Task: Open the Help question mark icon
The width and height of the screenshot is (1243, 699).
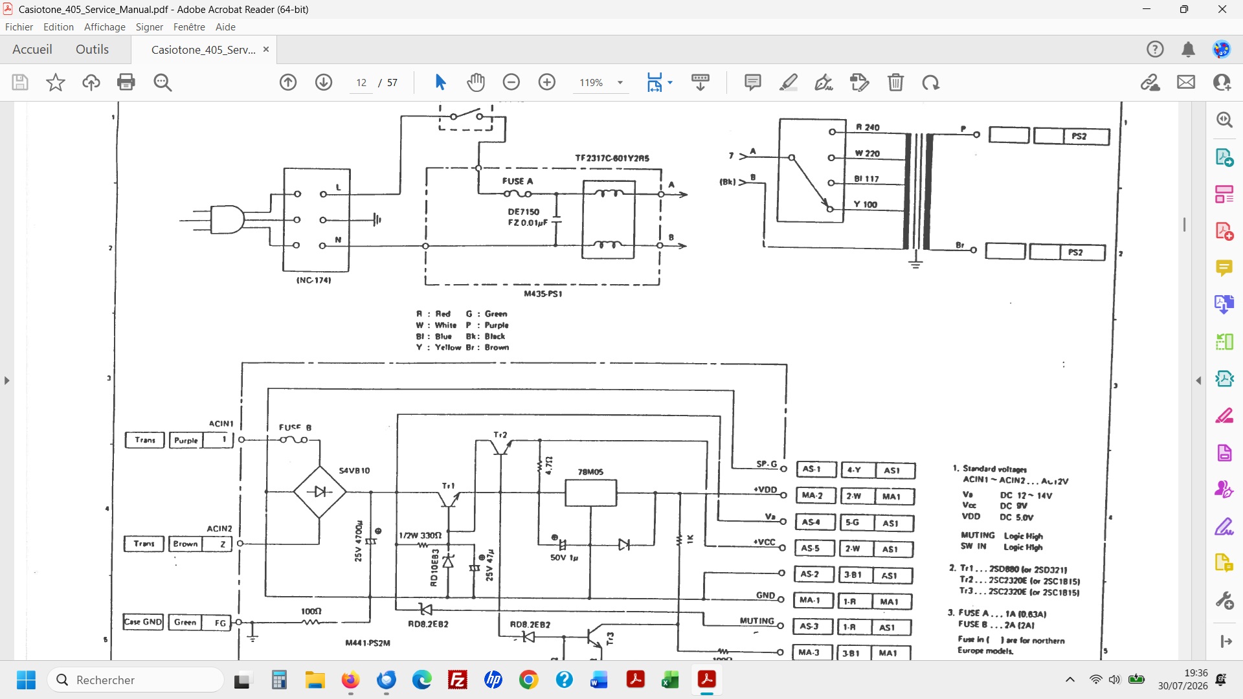Action: (1155, 49)
